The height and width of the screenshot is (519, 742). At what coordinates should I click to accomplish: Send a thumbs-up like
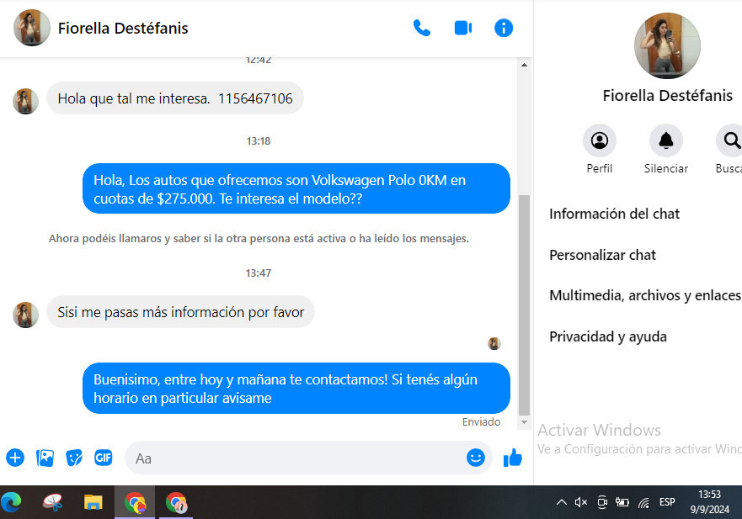512,458
